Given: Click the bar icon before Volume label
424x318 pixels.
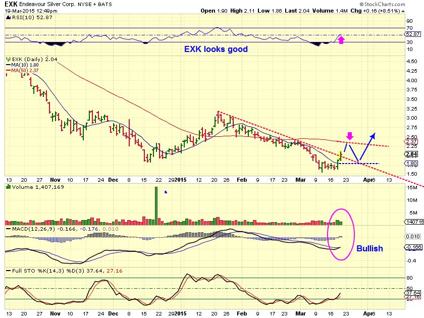Looking at the screenshot, I should [9, 187].
